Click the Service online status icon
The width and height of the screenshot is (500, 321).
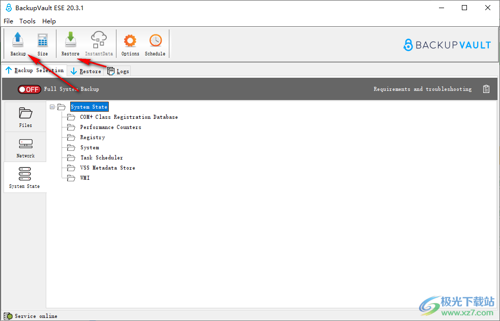(8, 316)
